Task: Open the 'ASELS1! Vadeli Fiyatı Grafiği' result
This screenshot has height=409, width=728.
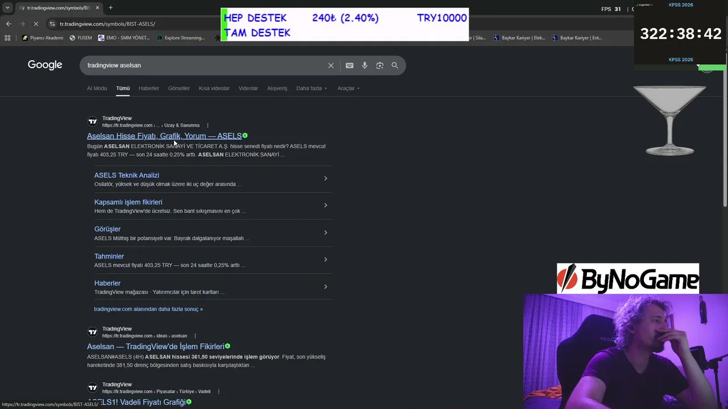Action: point(136,402)
